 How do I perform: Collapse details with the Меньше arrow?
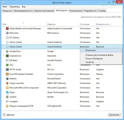click(x=4, y=115)
